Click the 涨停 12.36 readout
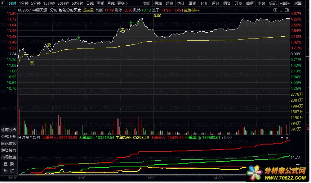This screenshot has height=183, width=311. [123, 10]
